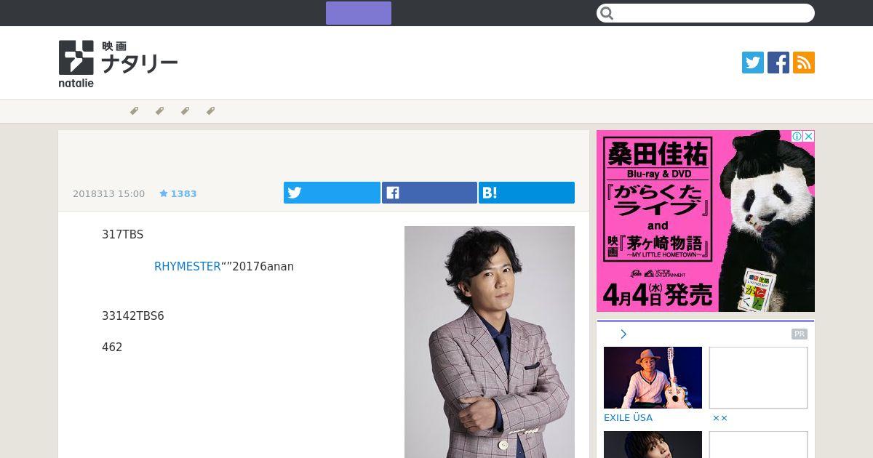This screenshot has height=458, width=873.
Task: Expand the sidebar chevron arrow beside PR
Action: pos(623,334)
